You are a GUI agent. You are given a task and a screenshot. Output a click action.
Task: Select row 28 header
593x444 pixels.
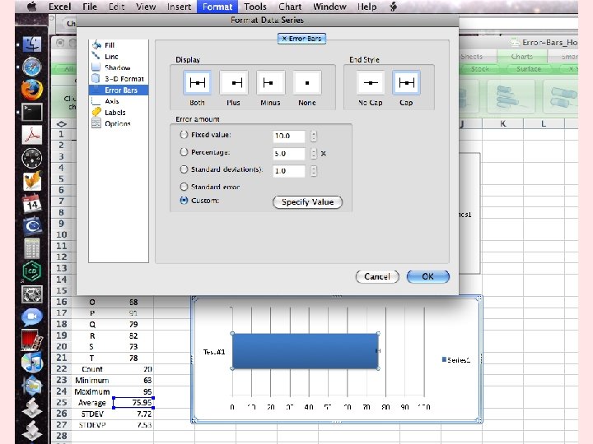pyautogui.click(x=61, y=436)
